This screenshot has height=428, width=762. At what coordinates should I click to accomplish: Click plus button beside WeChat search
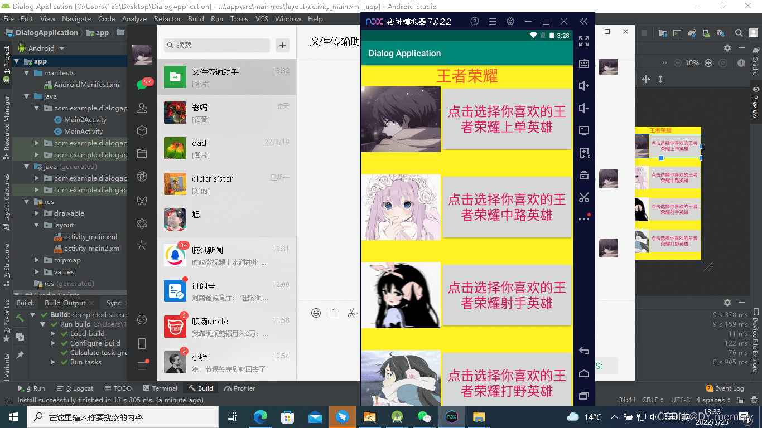coord(283,45)
